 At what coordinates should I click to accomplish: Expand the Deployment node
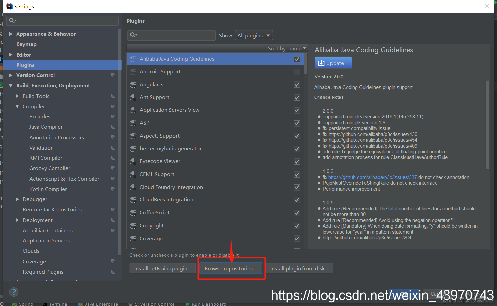point(17,220)
